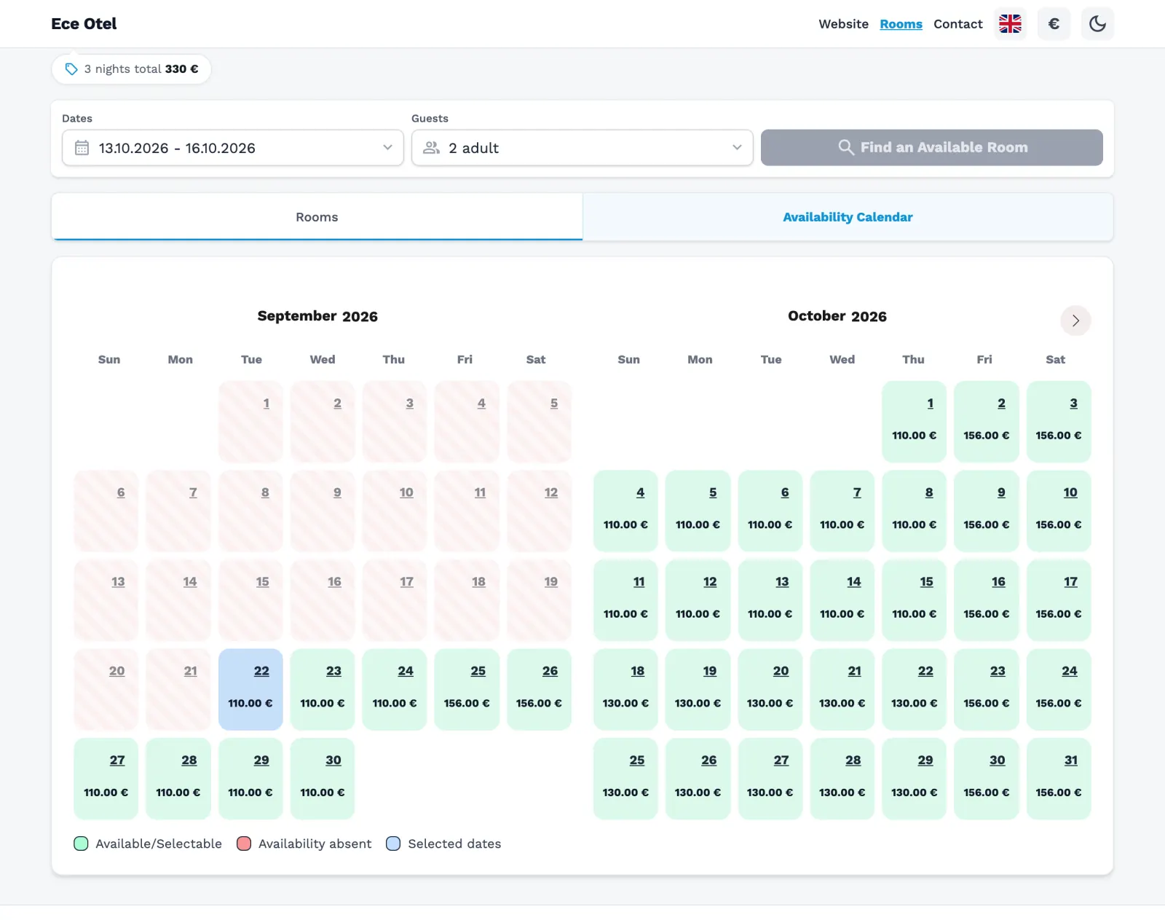Select October 1 at 110.00 €
The height and width of the screenshot is (920, 1165).
914,422
